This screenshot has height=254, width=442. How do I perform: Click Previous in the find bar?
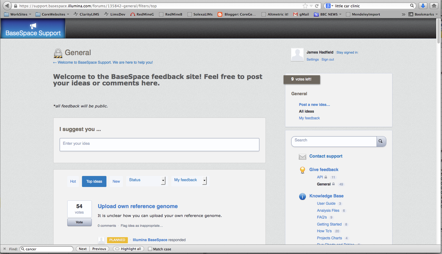tap(99, 249)
